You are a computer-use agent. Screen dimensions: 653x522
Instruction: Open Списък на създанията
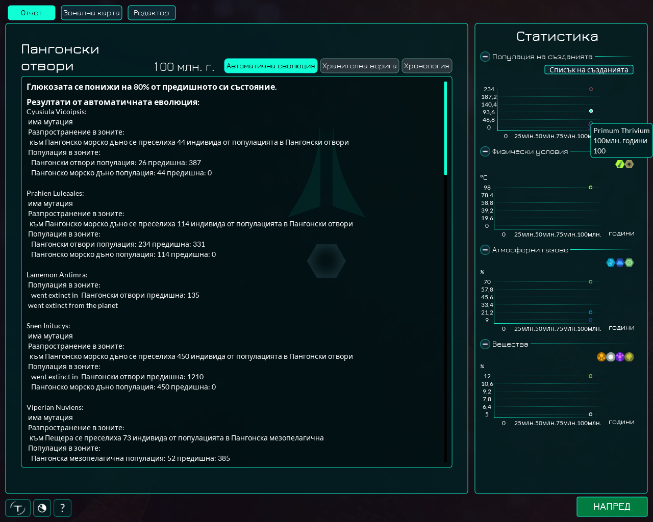coord(589,70)
